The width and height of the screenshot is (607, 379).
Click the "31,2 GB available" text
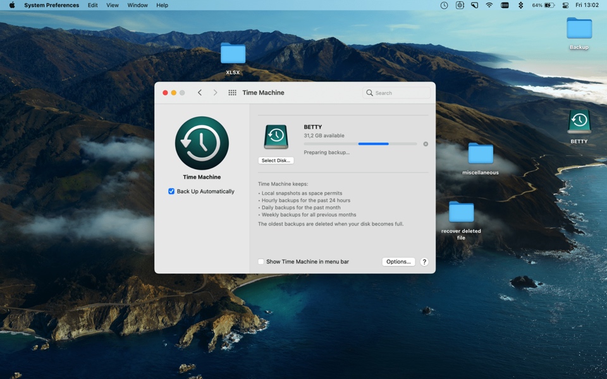click(x=324, y=136)
